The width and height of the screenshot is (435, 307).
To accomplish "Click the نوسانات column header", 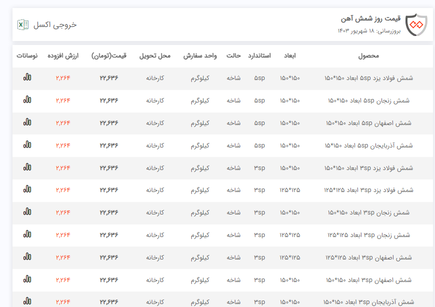I will [x=27, y=55].
